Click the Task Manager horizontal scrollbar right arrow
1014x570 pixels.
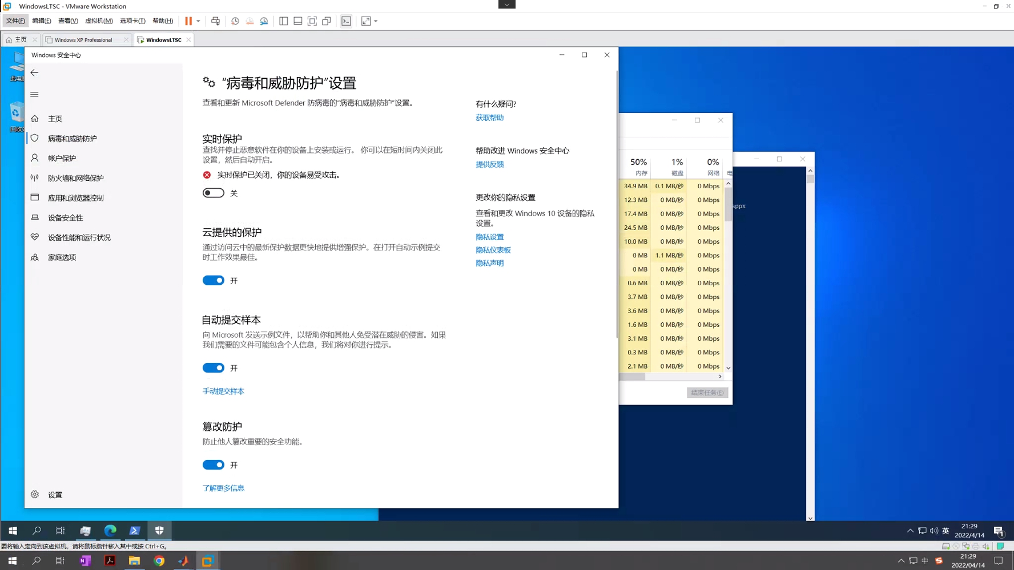click(x=720, y=377)
